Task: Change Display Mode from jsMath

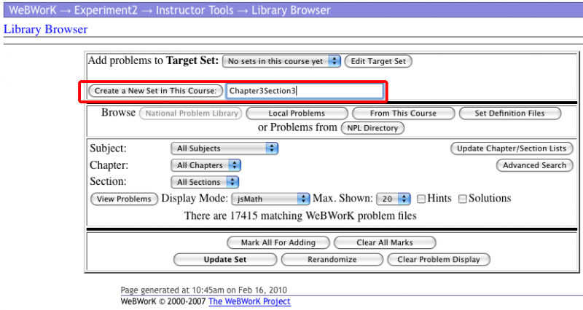Action: (x=270, y=199)
